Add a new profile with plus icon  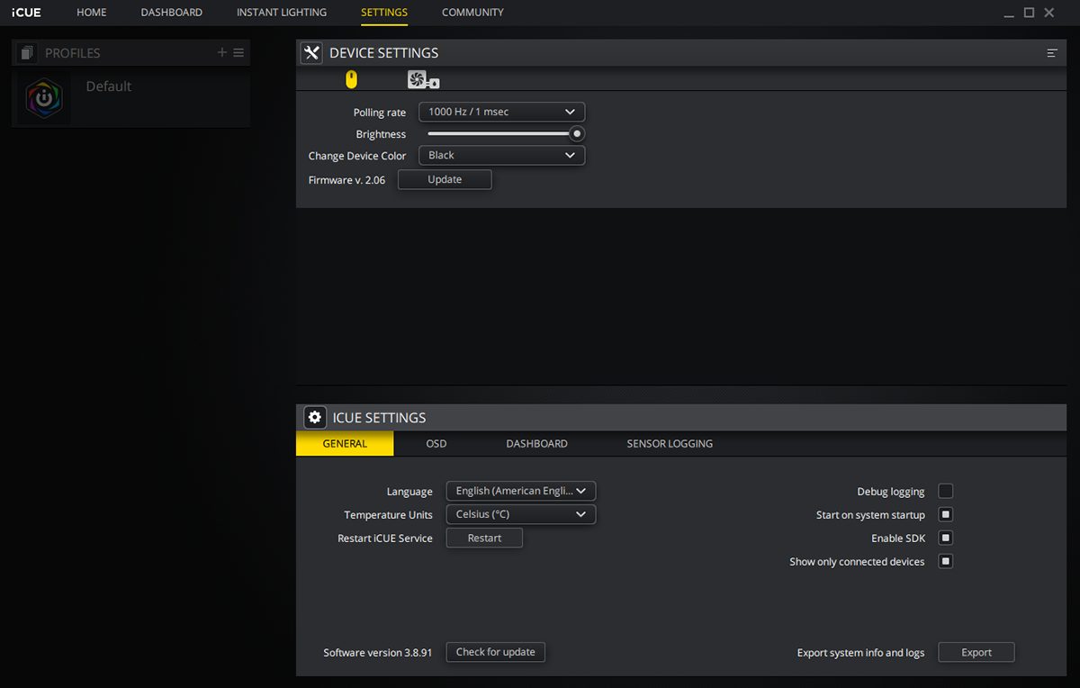222,53
